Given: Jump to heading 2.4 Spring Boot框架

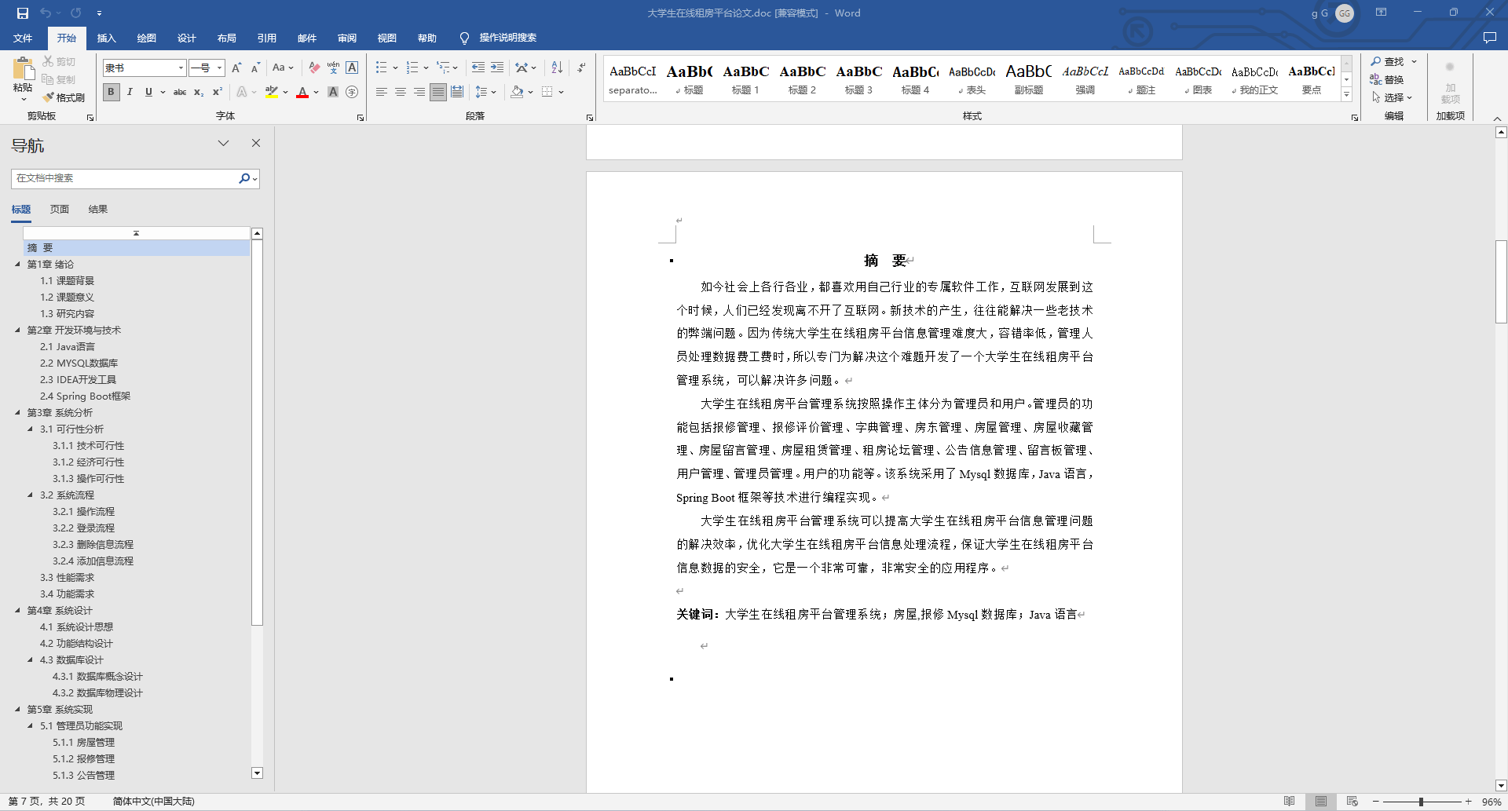Looking at the screenshot, I should click(x=85, y=396).
